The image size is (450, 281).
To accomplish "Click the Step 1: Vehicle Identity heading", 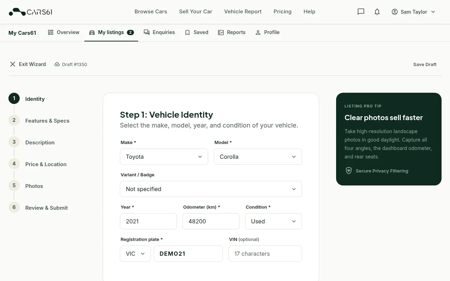I will click(167, 115).
